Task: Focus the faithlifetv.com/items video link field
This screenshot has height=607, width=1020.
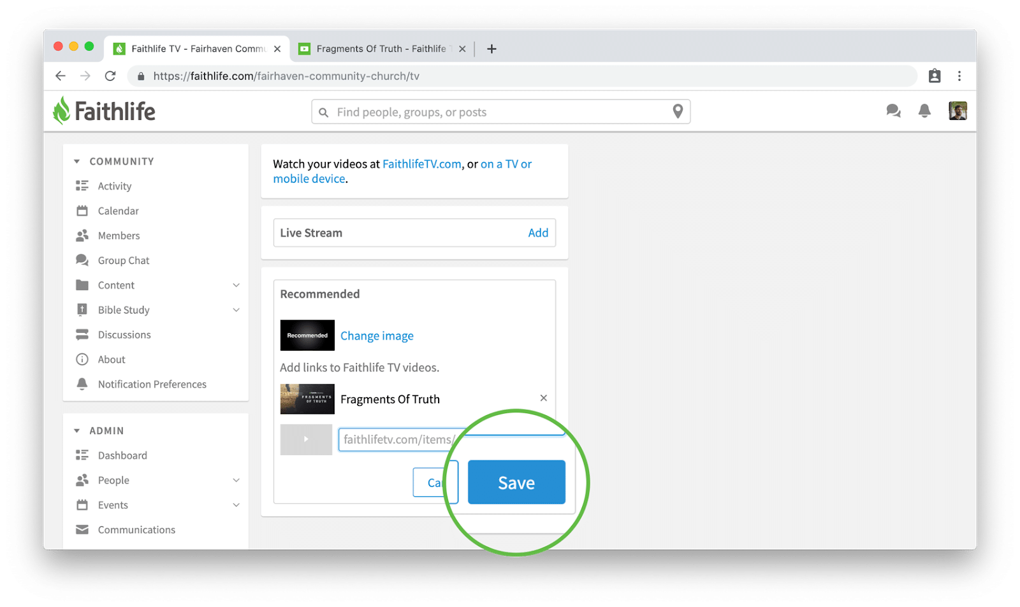Action: [x=451, y=439]
